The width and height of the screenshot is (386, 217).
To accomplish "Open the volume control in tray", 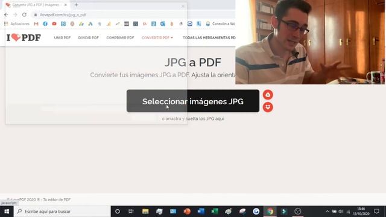I will coord(341,212).
